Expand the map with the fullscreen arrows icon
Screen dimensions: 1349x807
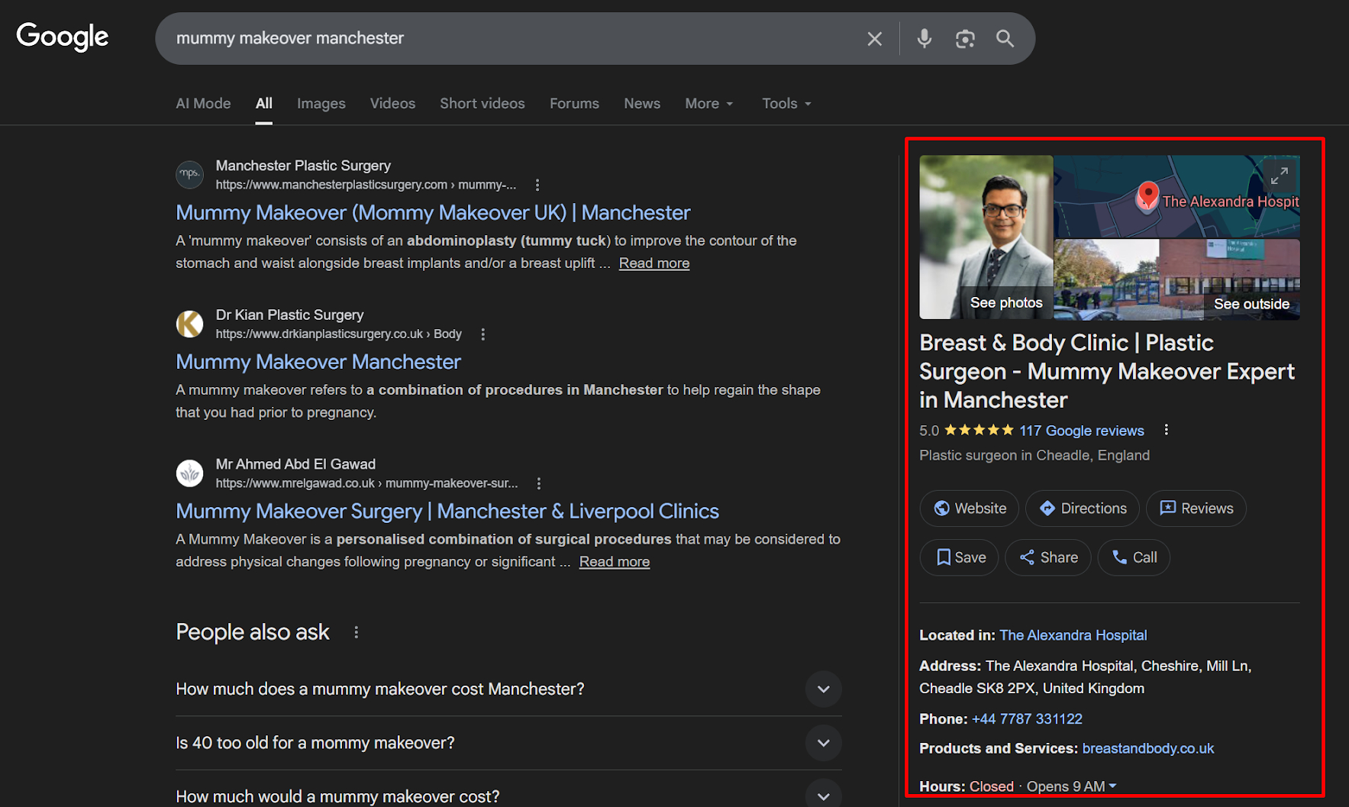point(1279,176)
